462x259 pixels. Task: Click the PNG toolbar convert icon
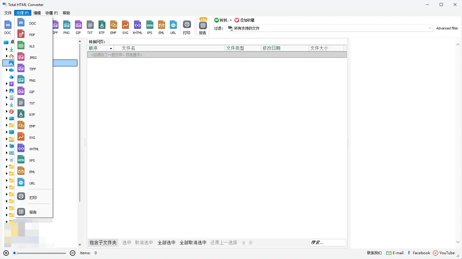pyautogui.click(x=67, y=27)
